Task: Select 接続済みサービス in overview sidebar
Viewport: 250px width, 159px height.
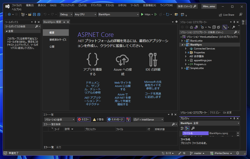Action: pos(58,40)
